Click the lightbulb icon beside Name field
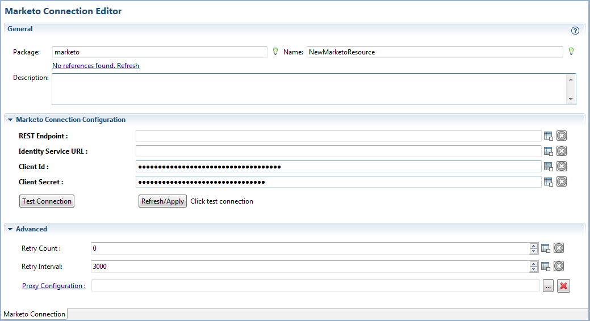590x321 pixels. pyautogui.click(x=571, y=52)
